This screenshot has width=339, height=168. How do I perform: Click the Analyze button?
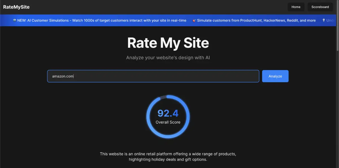click(x=275, y=76)
